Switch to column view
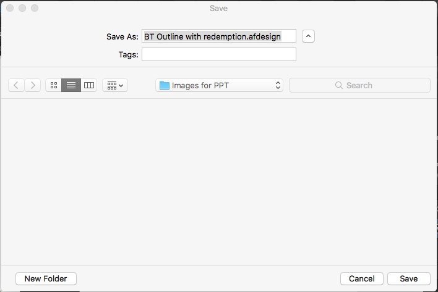The height and width of the screenshot is (292, 438). [89, 85]
